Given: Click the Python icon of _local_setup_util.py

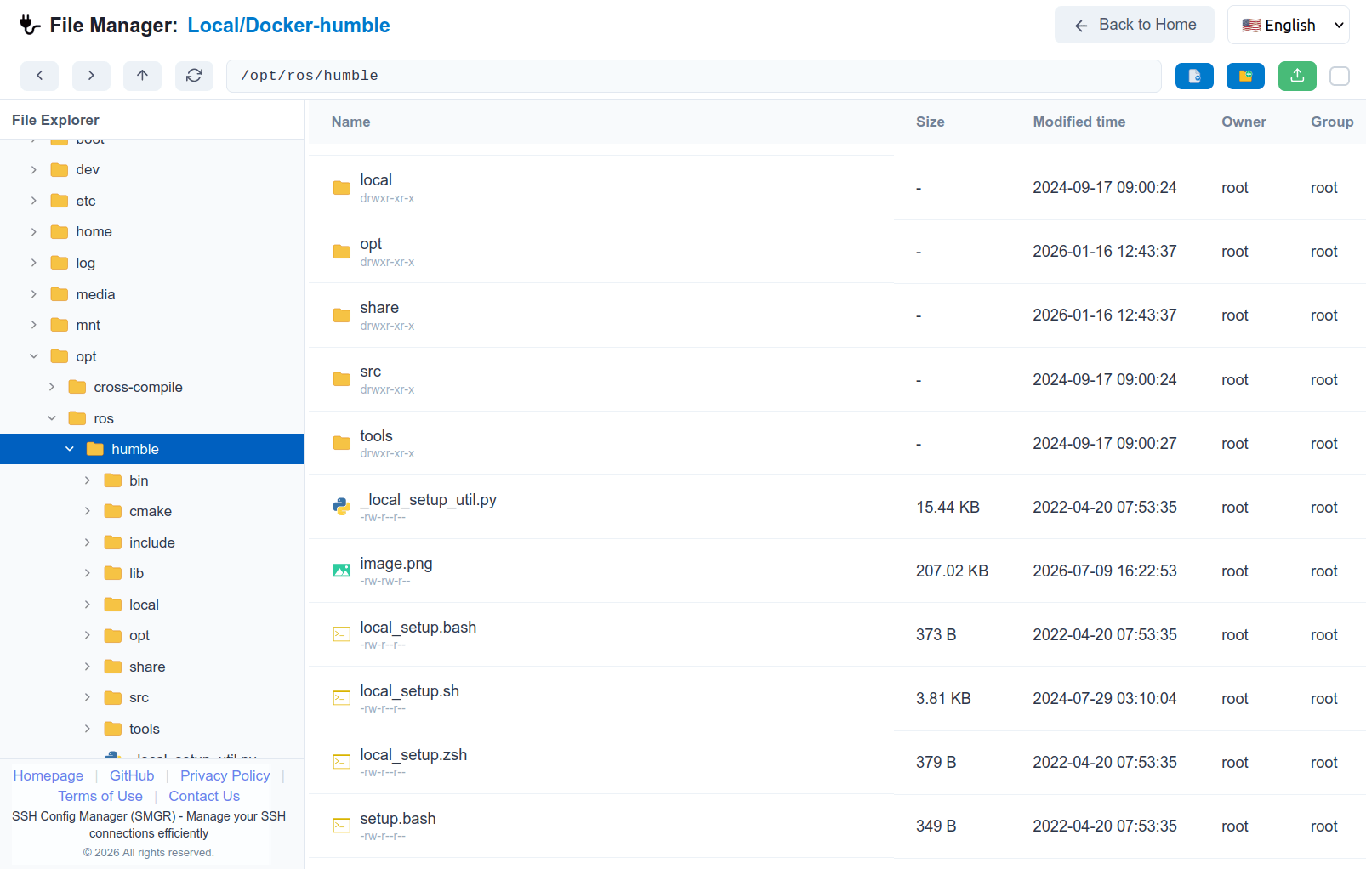Looking at the screenshot, I should 342,507.
